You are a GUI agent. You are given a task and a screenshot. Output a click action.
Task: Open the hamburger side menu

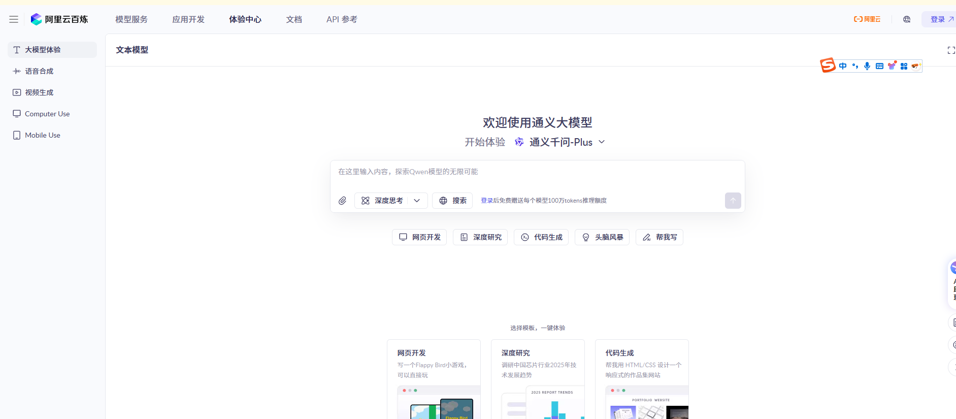[14, 19]
